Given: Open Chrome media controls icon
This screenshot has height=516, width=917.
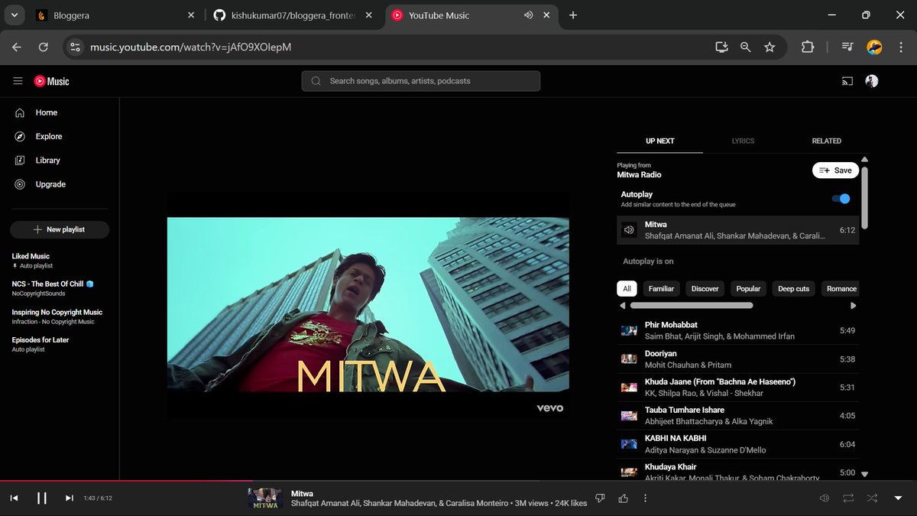Looking at the screenshot, I should pyautogui.click(x=847, y=47).
